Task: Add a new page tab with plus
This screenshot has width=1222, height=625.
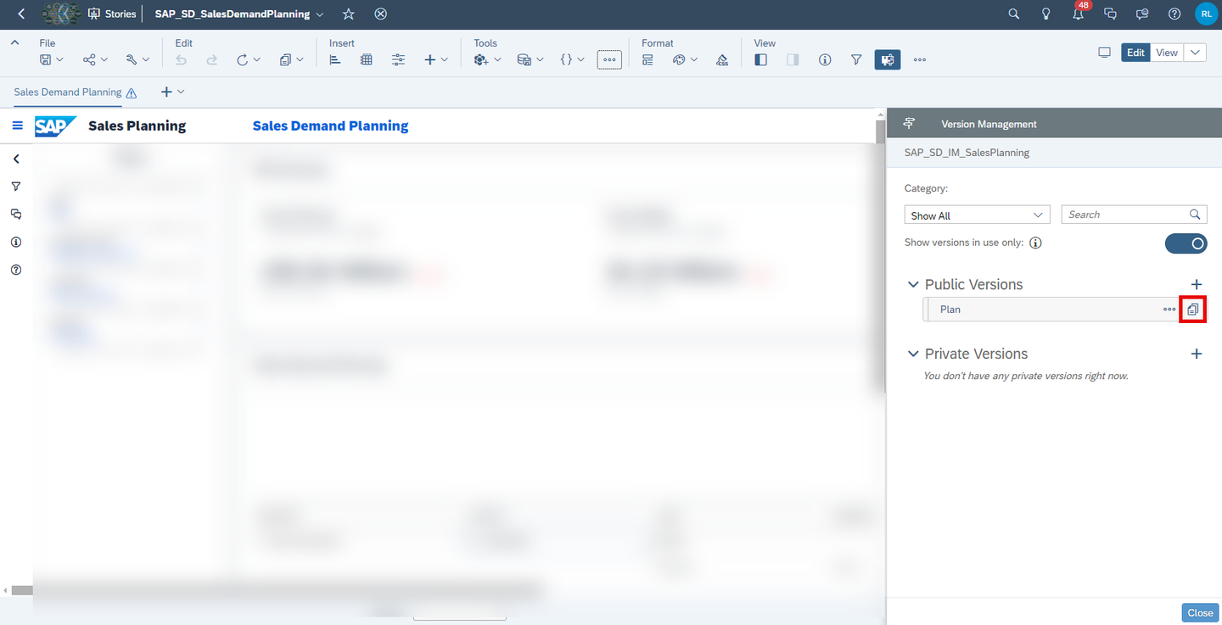Action: (166, 92)
